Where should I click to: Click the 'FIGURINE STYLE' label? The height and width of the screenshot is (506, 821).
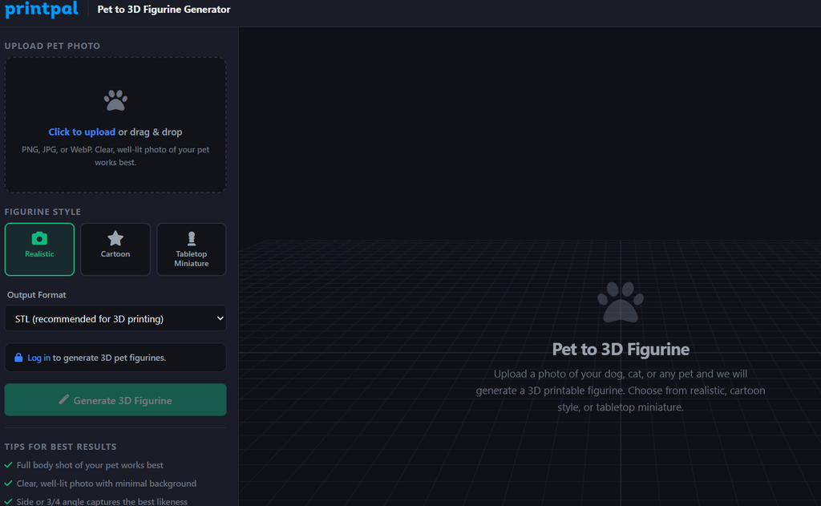(x=43, y=213)
